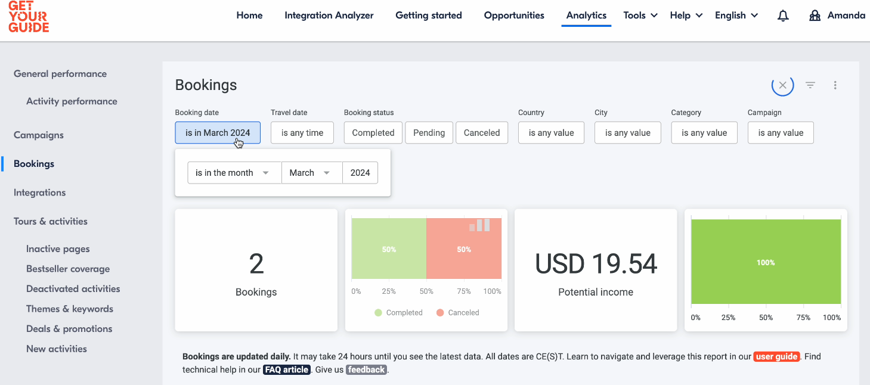Open Inactive pages in sidebar
Screen dimensions: 870x385
pyautogui.click(x=58, y=249)
